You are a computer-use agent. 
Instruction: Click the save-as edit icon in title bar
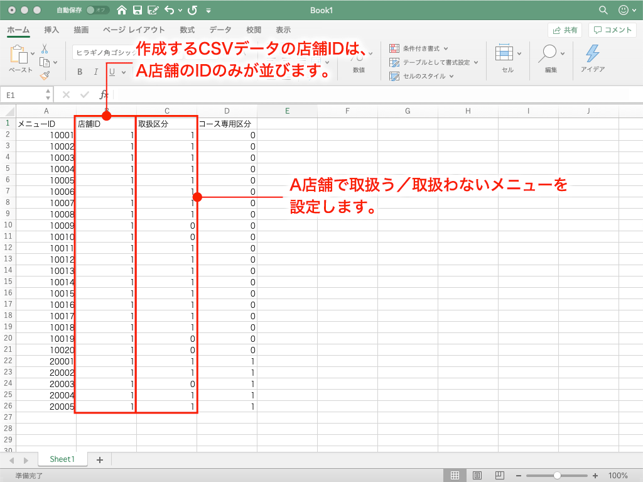click(x=153, y=10)
